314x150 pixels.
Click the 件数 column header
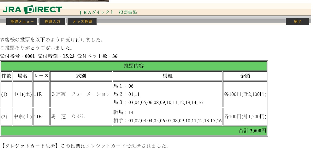[x=6, y=76]
